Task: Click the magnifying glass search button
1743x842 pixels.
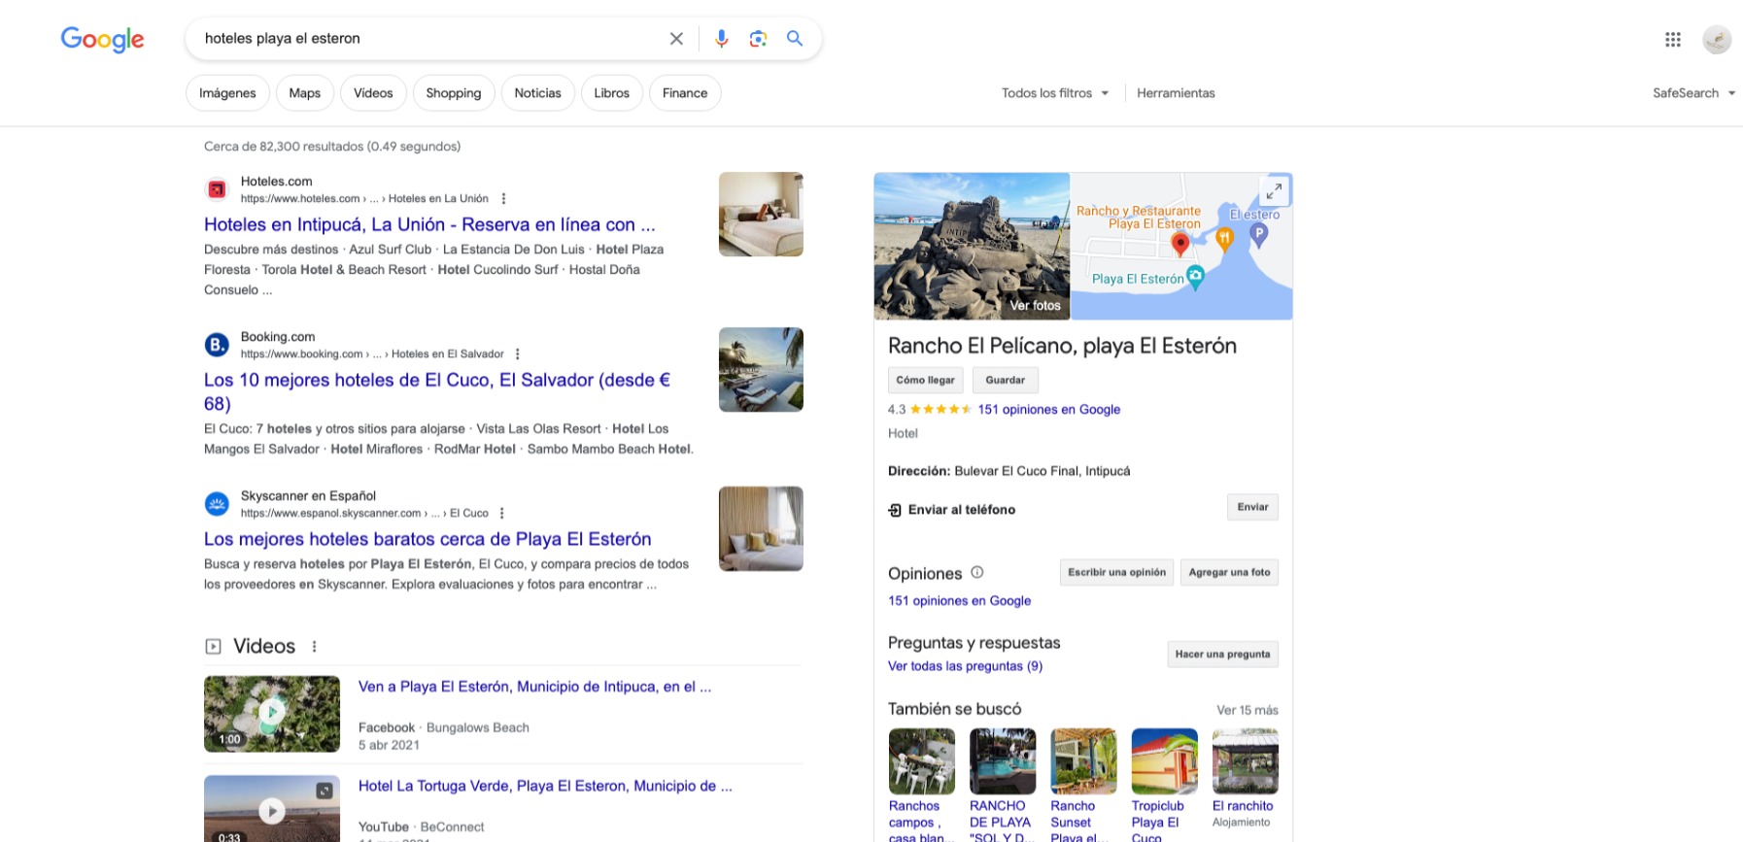Action: tap(795, 39)
